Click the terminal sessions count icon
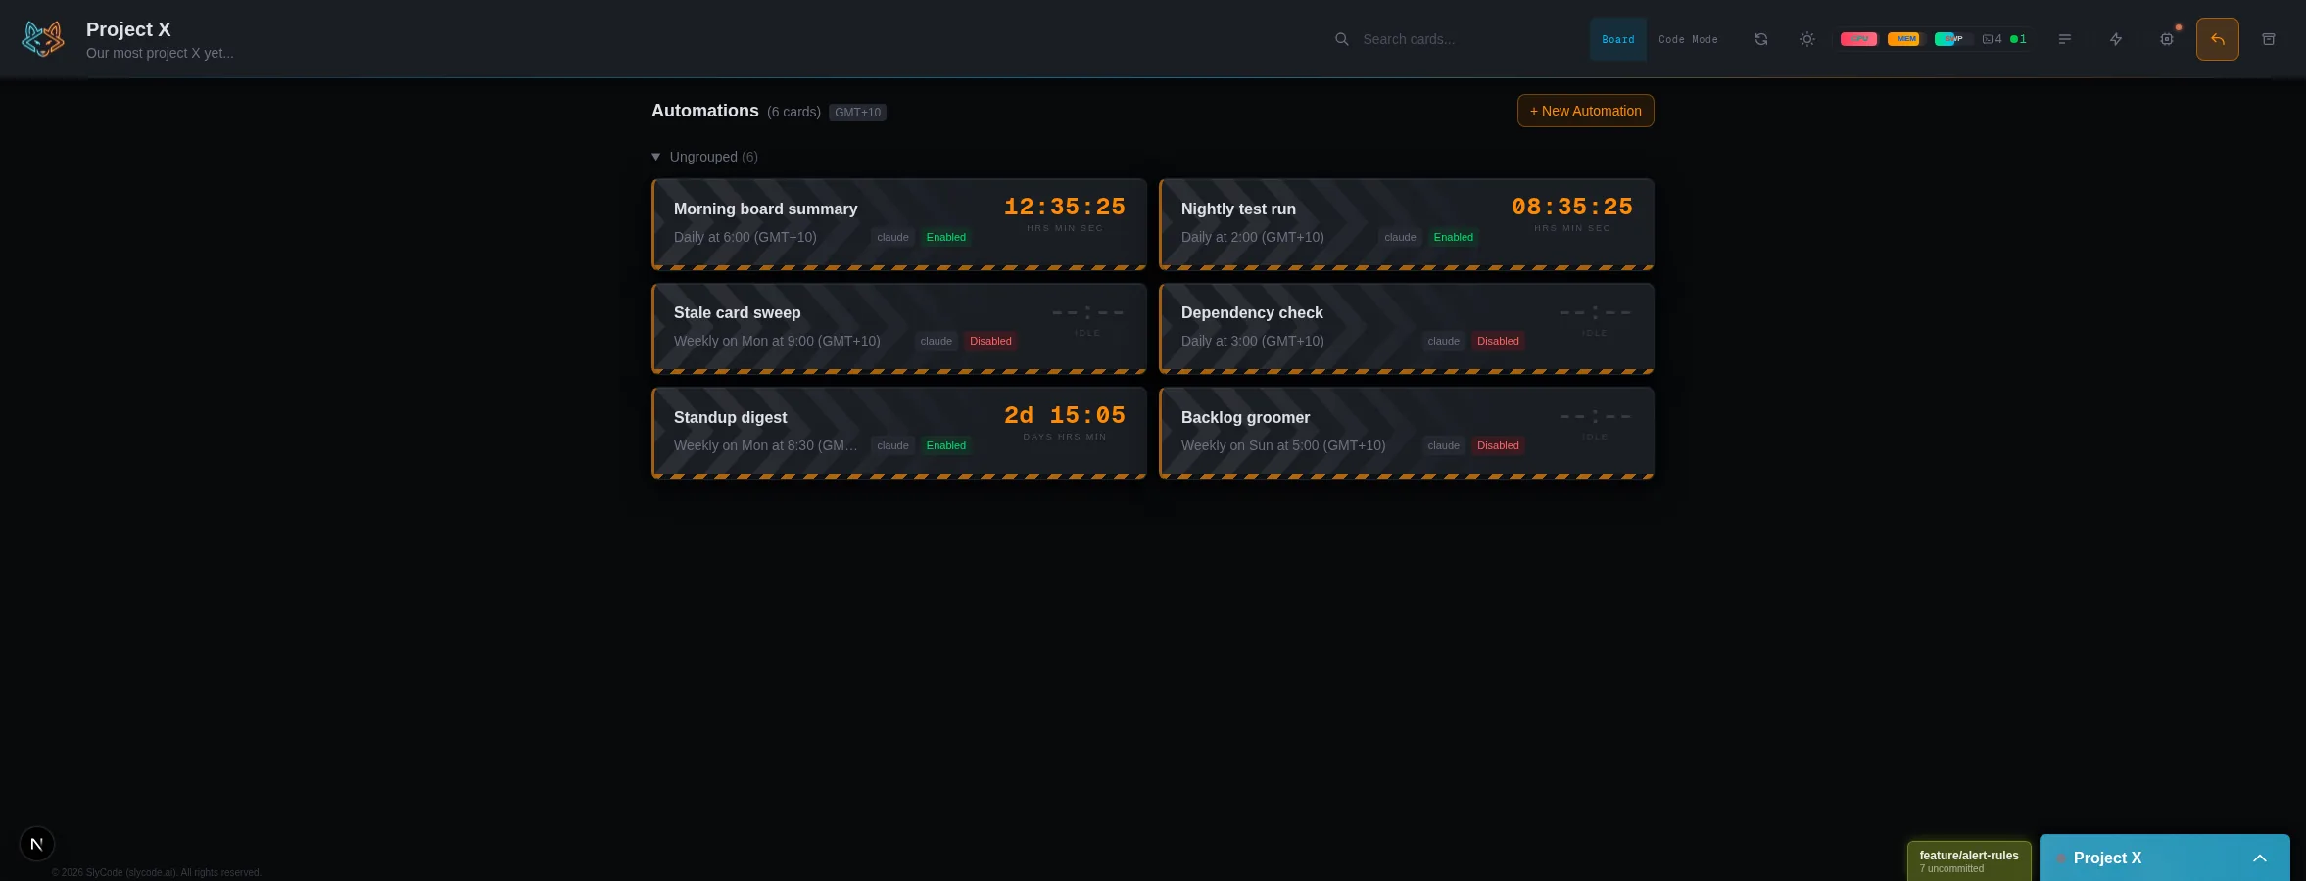Viewport: 2306px width, 881px height. [x=1992, y=39]
